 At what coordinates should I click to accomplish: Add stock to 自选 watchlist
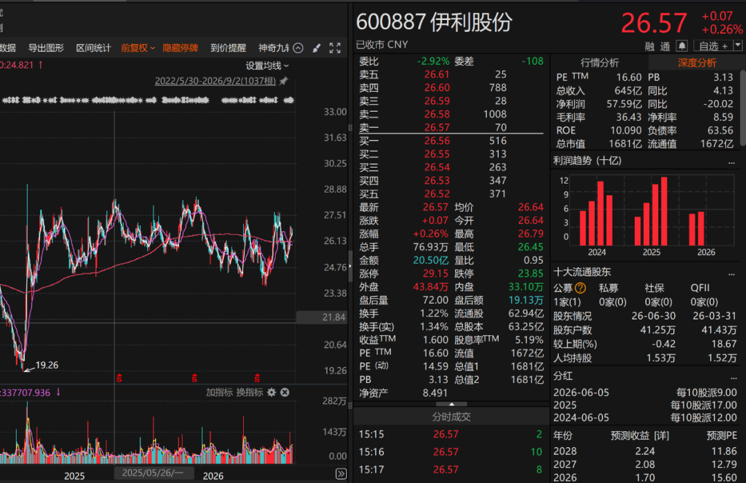coord(713,46)
